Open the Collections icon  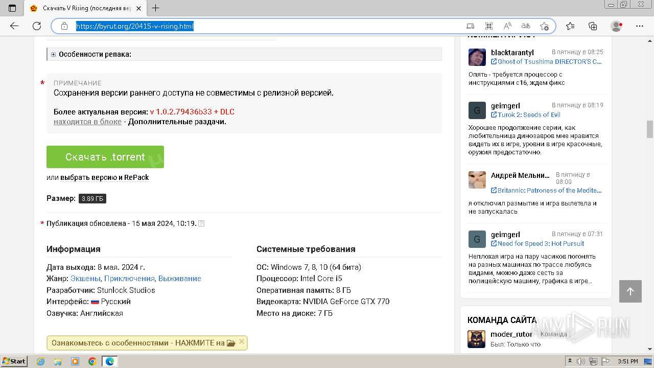click(x=593, y=26)
